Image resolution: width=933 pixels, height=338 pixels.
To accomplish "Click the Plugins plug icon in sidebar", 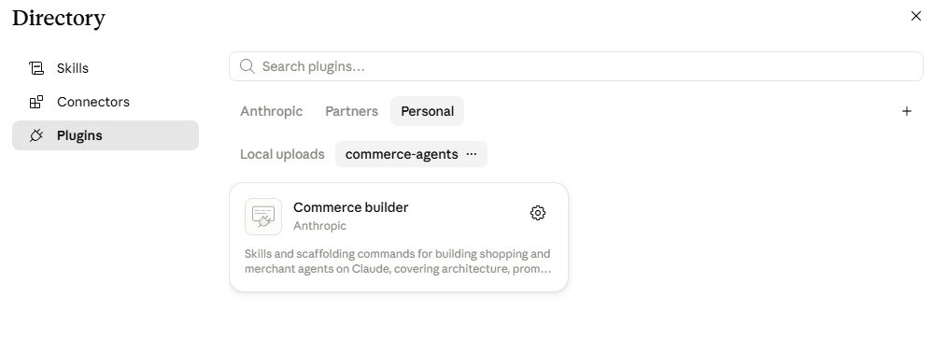I will 36,135.
